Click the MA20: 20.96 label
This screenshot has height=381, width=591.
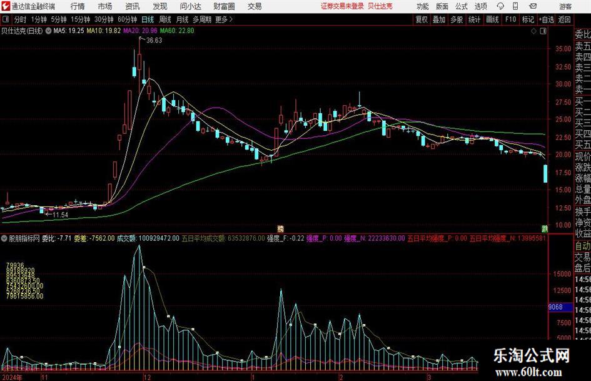click(x=140, y=31)
